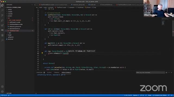The width and height of the screenshot is (174, 97).
Task: Switch to the build.sbt editor tab
Action: [92, 5]
